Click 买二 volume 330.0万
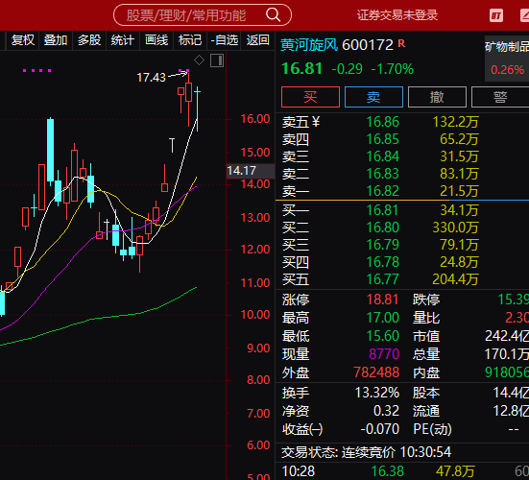This screenshot has height=480, width=529. coord(455,228)
